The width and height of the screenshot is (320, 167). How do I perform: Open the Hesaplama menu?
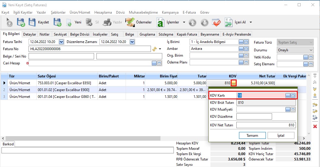tap(103, 12)
